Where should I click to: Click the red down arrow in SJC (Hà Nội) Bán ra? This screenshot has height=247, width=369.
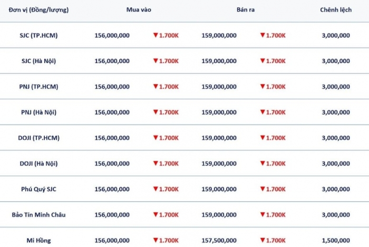(263, 60)
